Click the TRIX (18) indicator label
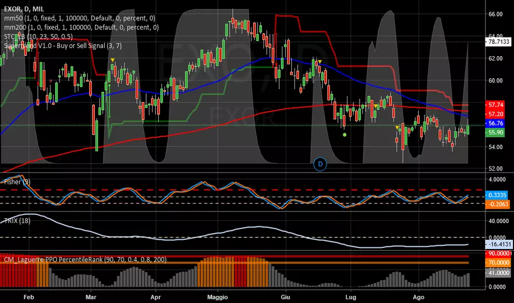Screen dimensions: 514x303 click(17, 221)
